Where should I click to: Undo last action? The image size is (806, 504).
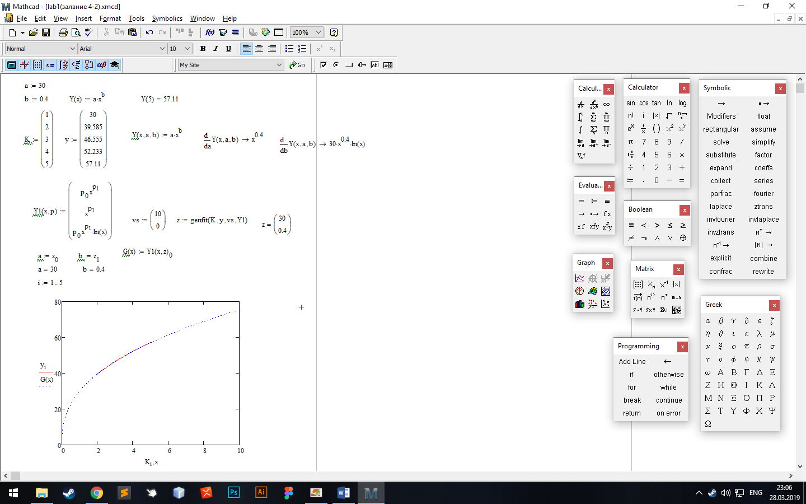(149, 32)
